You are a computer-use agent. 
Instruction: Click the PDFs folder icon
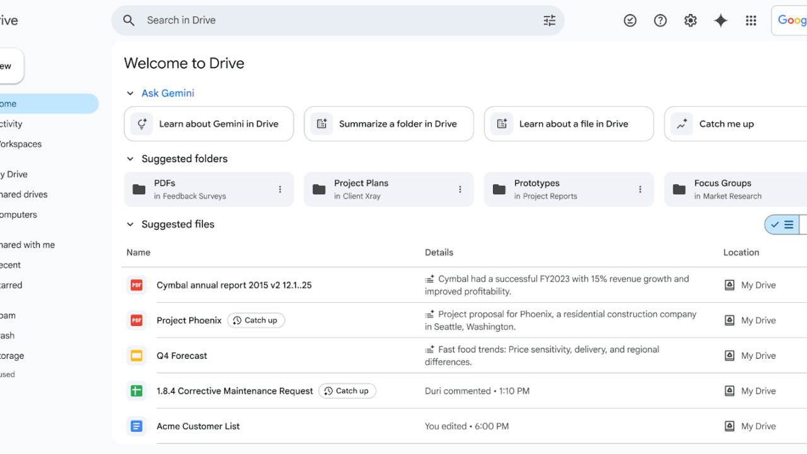pyautogui.click(x=139, y=189)
